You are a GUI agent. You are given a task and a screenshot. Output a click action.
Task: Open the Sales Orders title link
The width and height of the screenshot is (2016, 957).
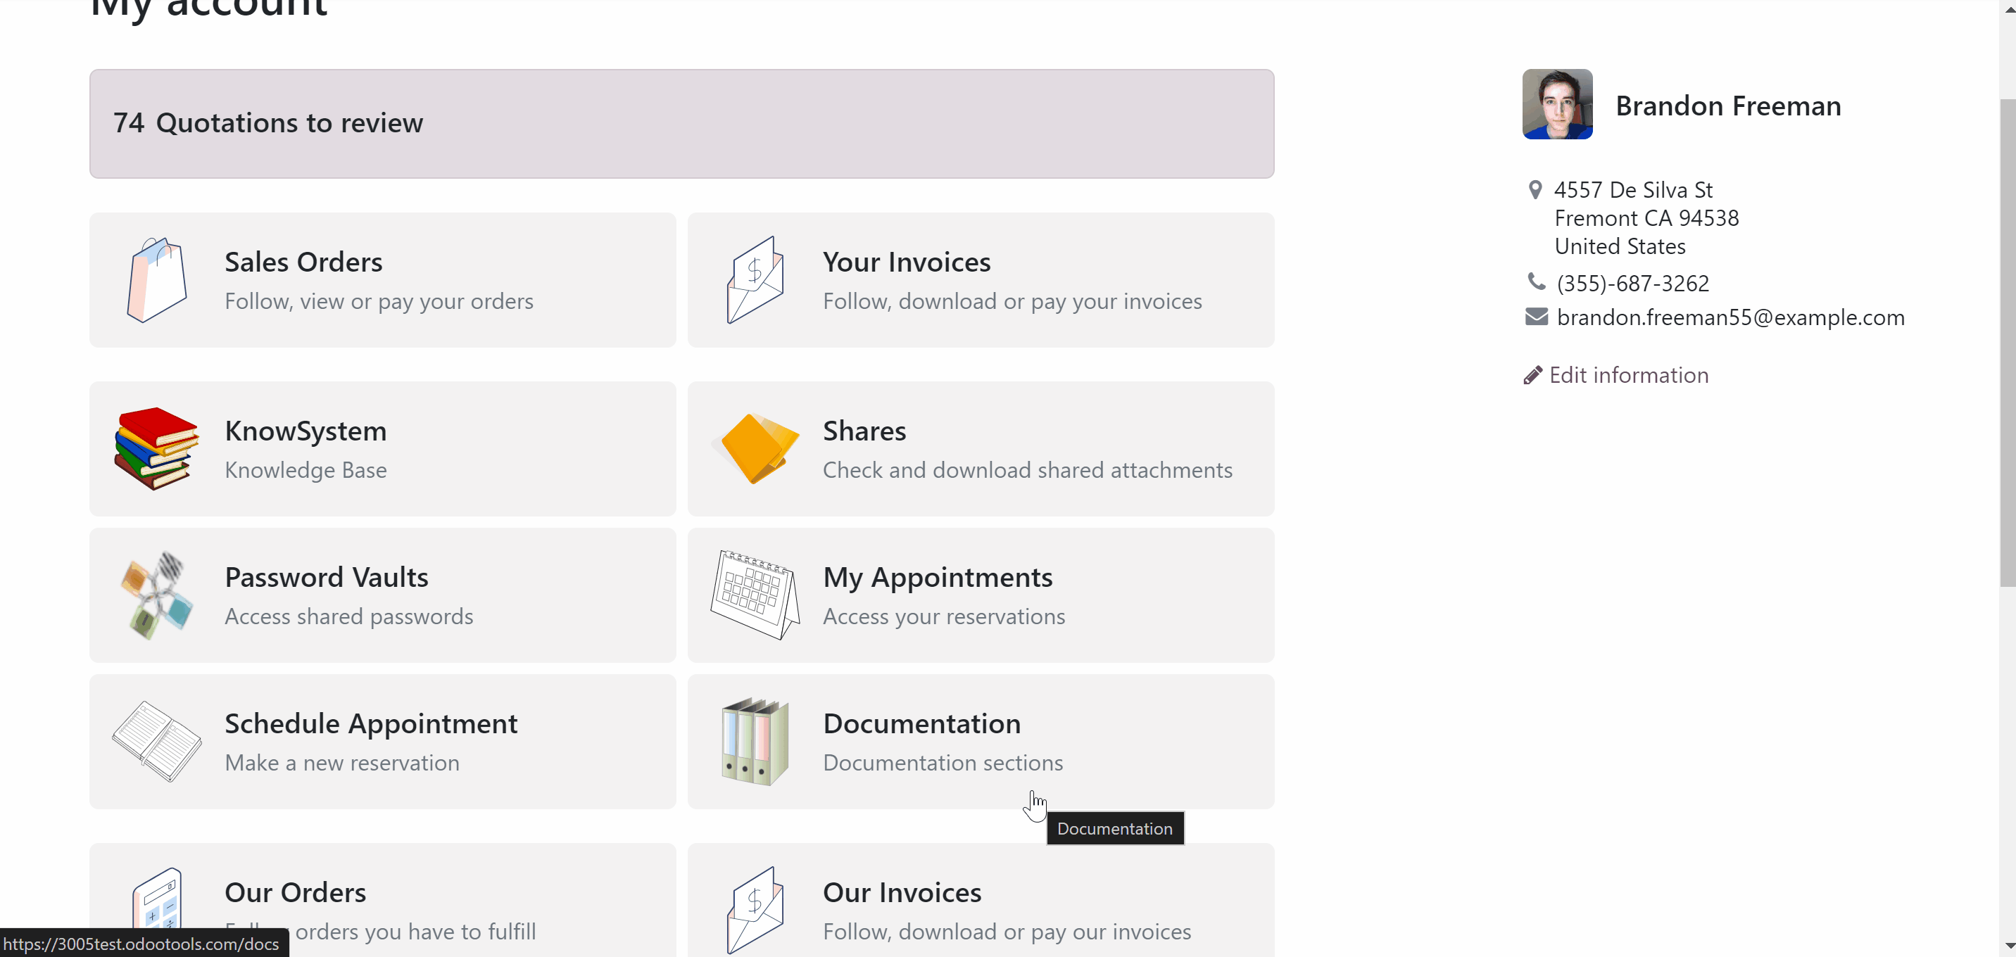coord(303,262)
